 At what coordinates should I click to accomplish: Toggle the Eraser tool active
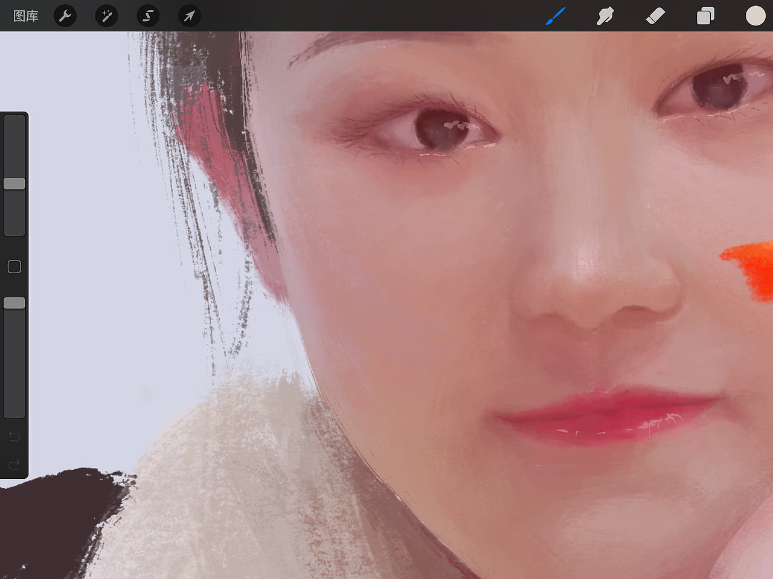pos(655,16)
